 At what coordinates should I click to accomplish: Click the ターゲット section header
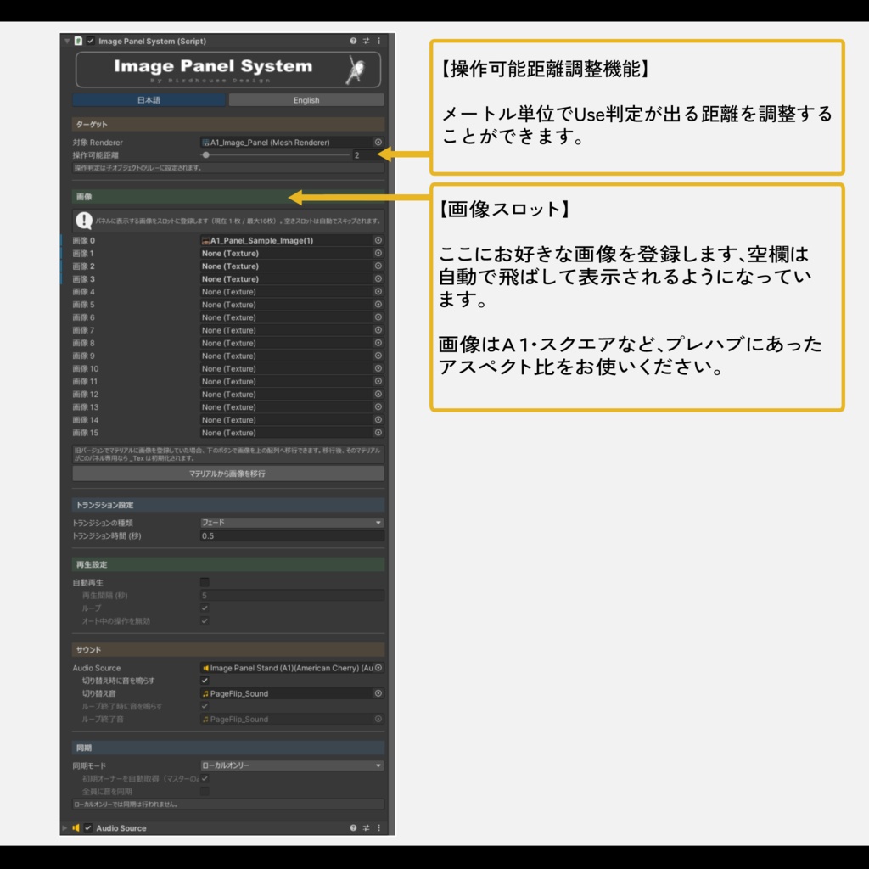click(x=227, y=124)
